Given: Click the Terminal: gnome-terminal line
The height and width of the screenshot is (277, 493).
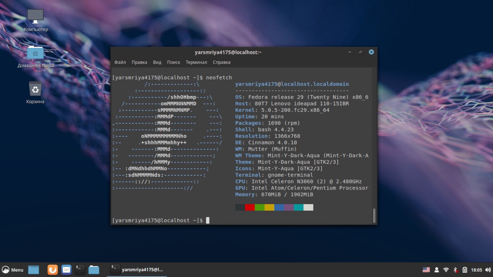Looking at the screenshot, I should tap(274, 175).
